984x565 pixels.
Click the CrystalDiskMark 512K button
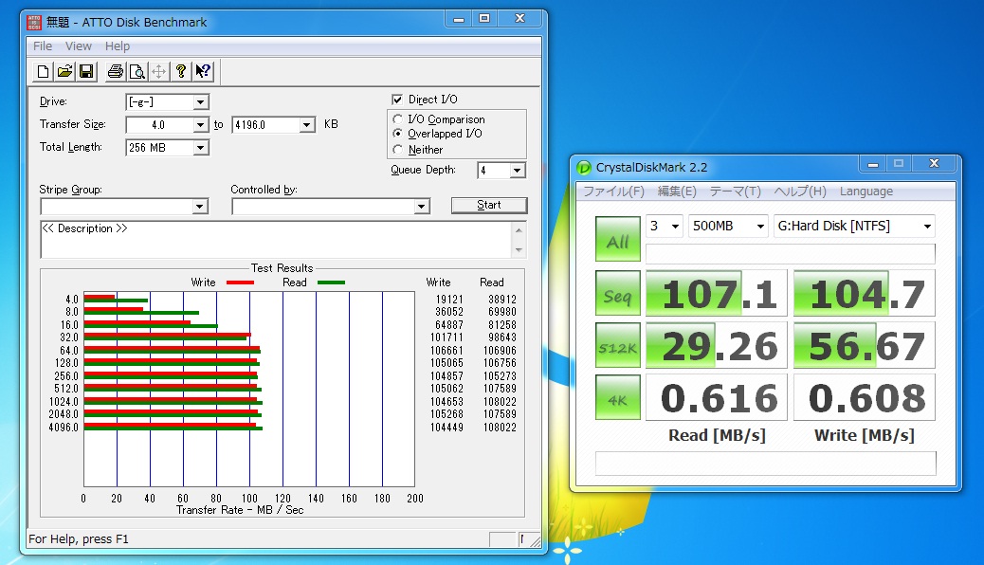[617, 345]
